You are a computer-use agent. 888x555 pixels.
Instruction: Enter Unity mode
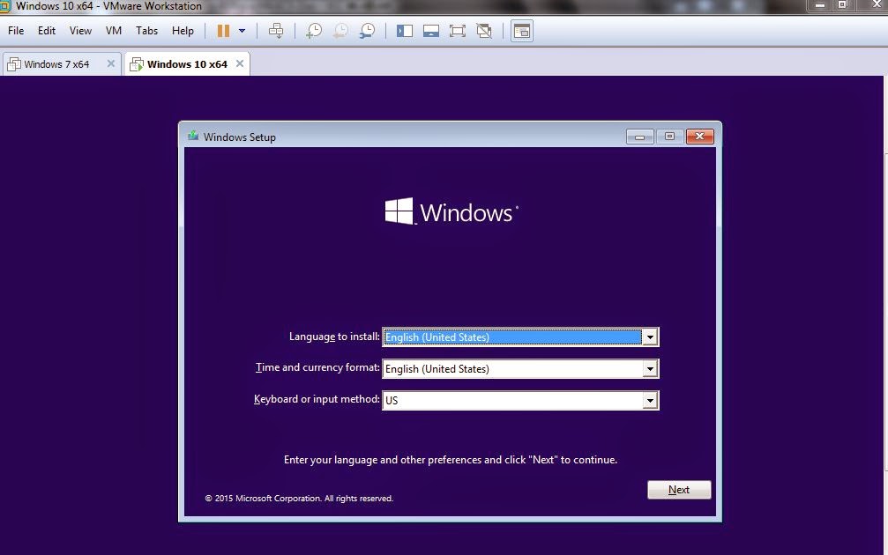(x=484, y=30)
